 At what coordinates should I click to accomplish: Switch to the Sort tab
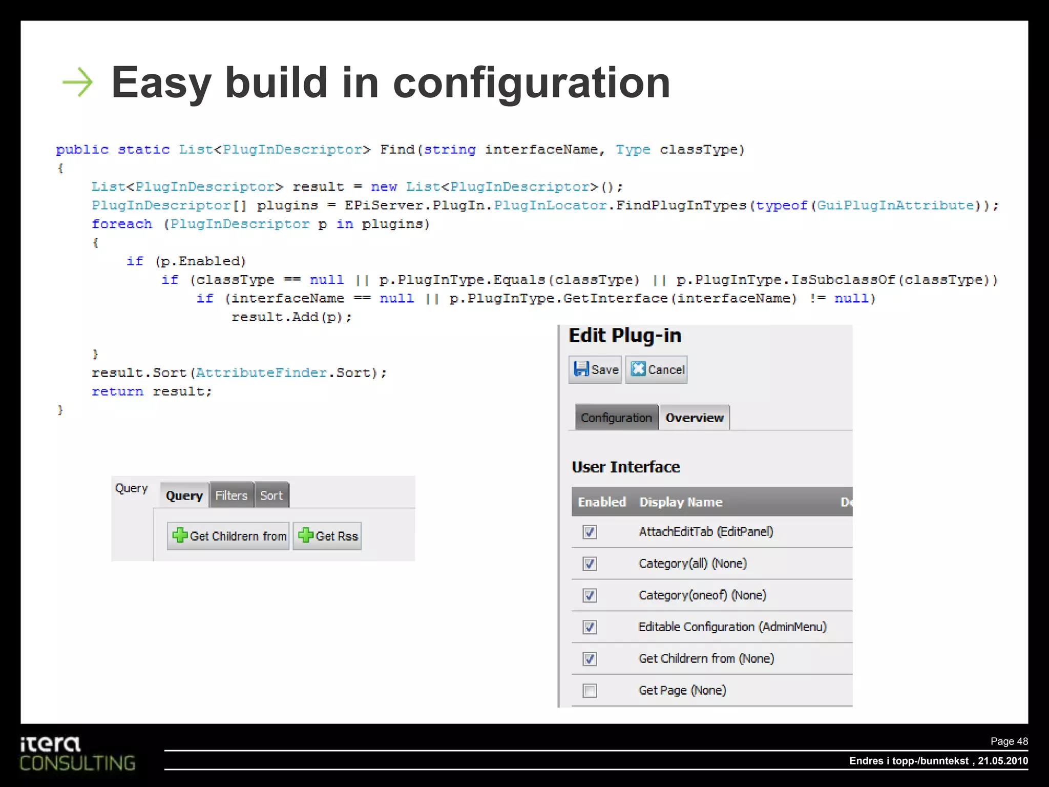point(271,495)
